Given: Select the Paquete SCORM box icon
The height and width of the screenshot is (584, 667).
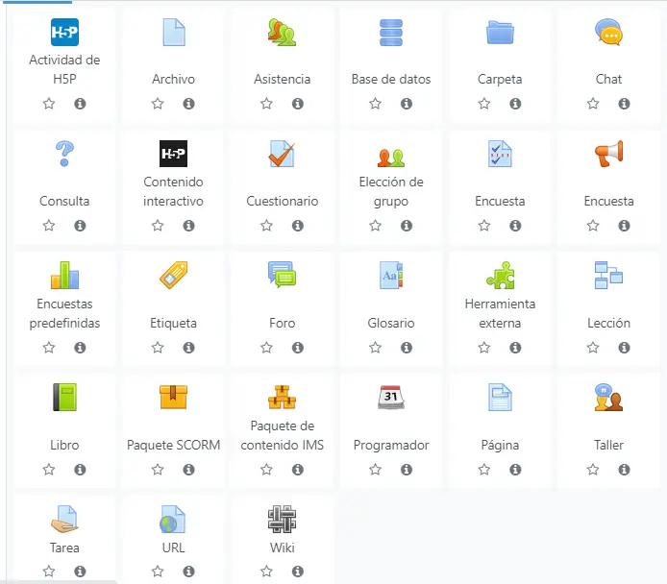Looking at the screenshot, I should coord(174,397).
